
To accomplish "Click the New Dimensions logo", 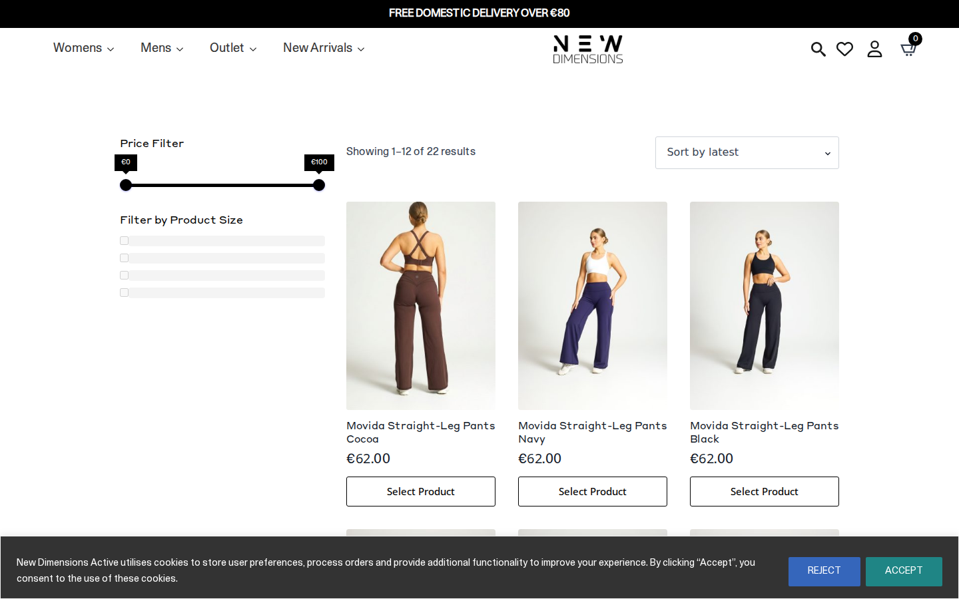I will pyautogui.click(x=588, y=49).
